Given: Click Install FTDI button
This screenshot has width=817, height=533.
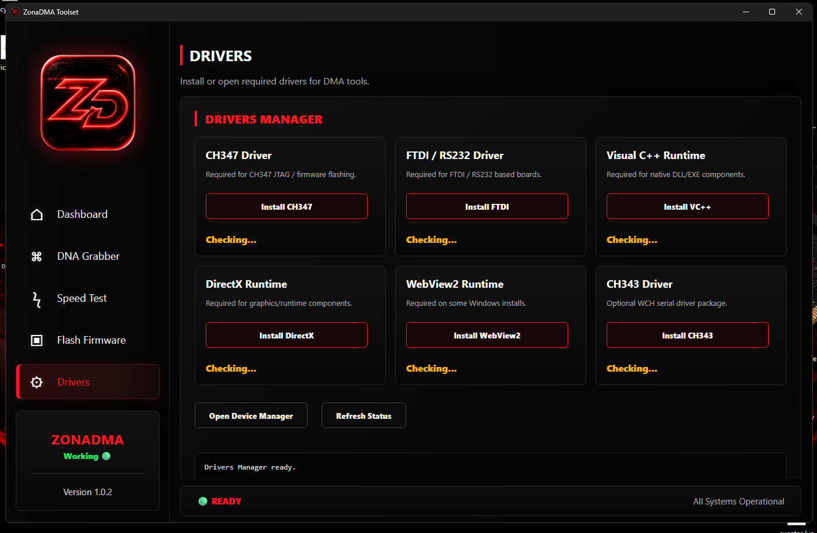Looking at the screenshot, I should pos(487,206).
